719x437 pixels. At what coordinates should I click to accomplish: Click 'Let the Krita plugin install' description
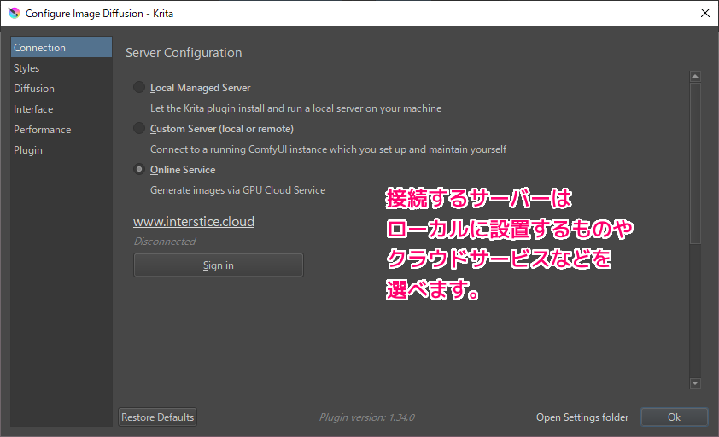[295, 108]
